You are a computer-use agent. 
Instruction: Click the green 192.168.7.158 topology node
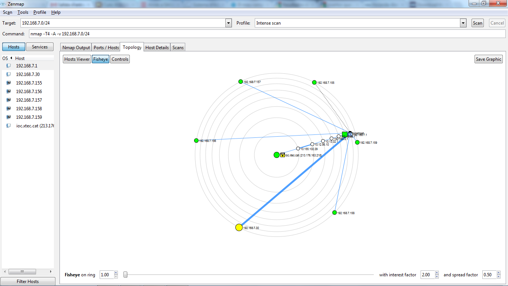334,213
